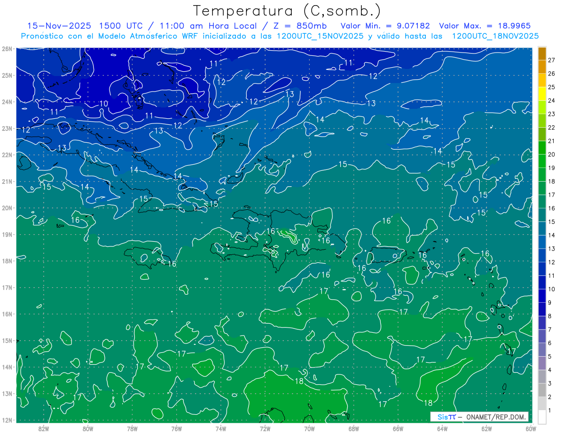Image resolution: width=564 pixels, height=435 pixels.
Task: Click the '24' color bar scale label
Action: pyautogui.click(x=552, y=100)
